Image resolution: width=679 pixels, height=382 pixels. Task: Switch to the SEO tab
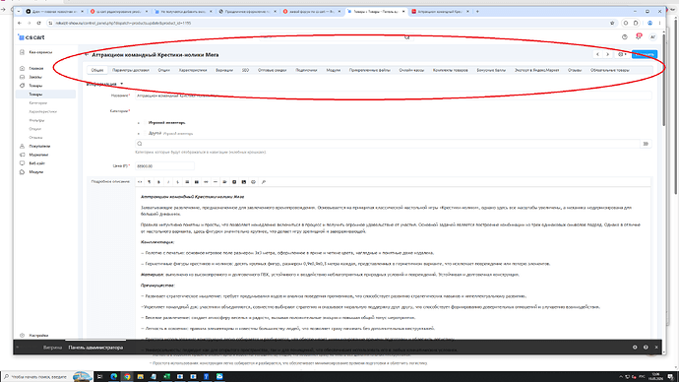click(246, 70)
